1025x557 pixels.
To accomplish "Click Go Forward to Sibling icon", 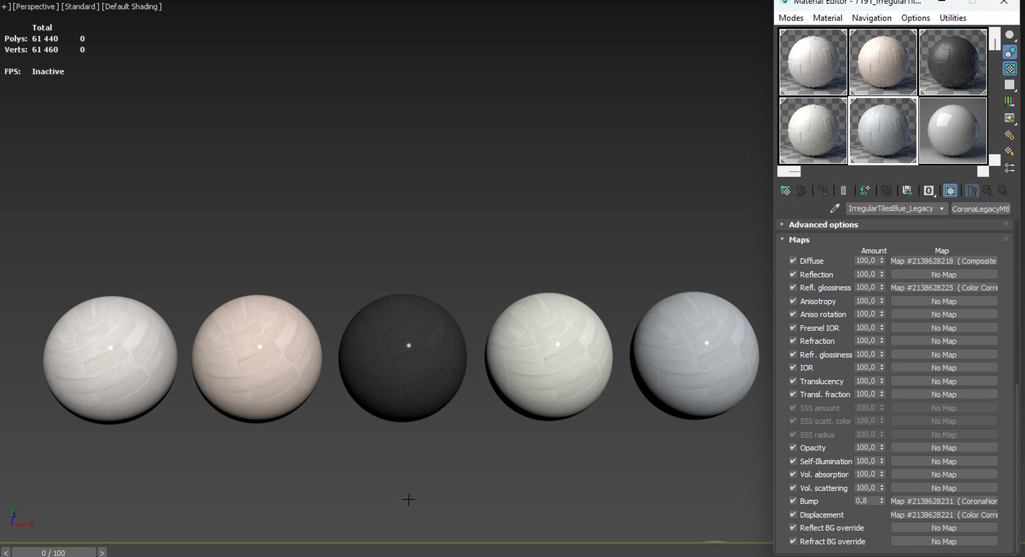I will tap(1004, 190).
